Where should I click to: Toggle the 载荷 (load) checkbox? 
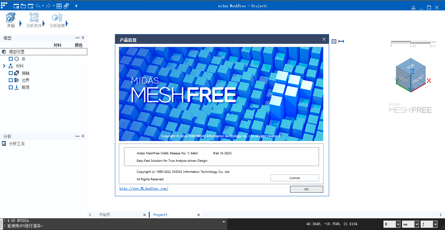[x=11, y=87]
